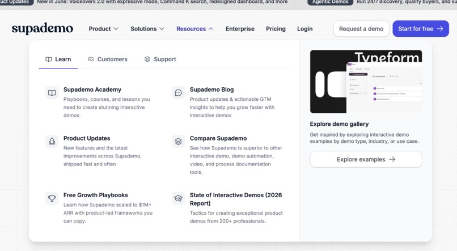The image size is (457, 251).
Task: Open the Enterprise page
Action: point(240,29)
